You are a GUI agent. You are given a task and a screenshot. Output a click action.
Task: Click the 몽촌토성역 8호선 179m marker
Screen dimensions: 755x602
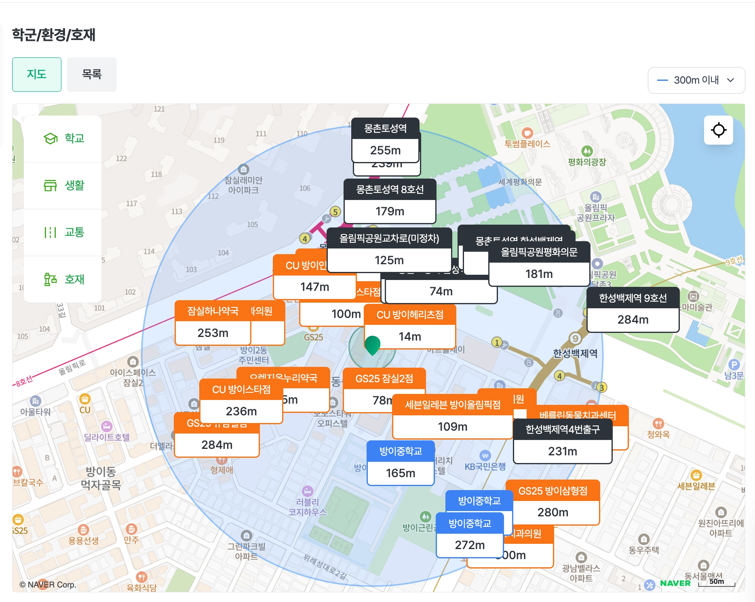[x=390, y=201]
